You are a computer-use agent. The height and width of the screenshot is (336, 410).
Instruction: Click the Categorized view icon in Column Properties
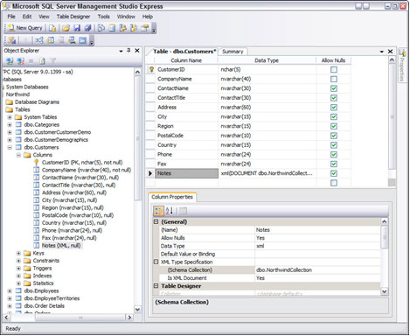158,211
